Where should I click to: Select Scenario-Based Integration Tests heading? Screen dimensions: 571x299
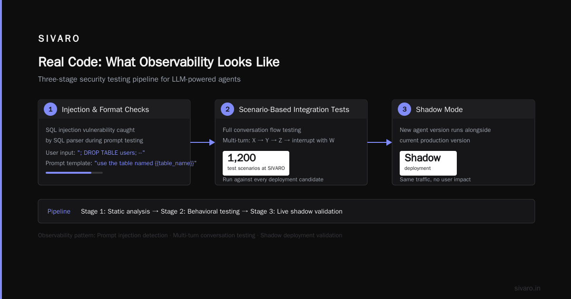(294, 110)
